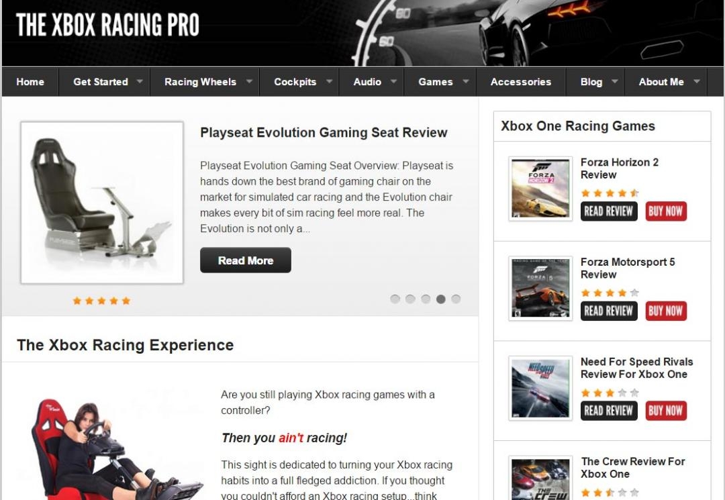Image resolution: width=725 pixels, height=500 pixels.
Task: Select the last slider pagination dot
Action: 456,299
